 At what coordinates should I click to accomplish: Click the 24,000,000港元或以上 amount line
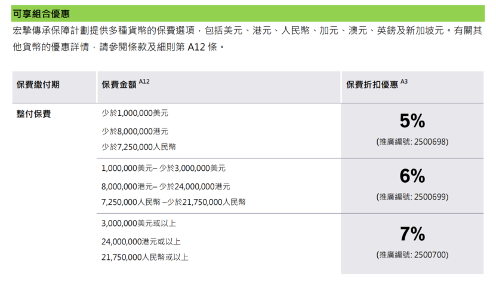(141, 241)
